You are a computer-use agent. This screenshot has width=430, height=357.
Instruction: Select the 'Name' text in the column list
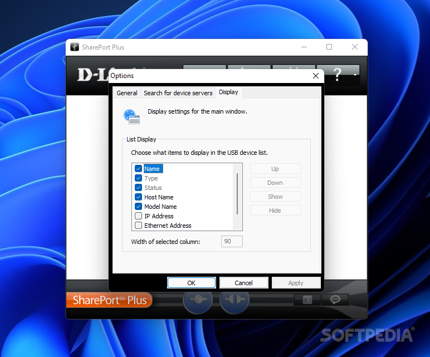point(152,169)
